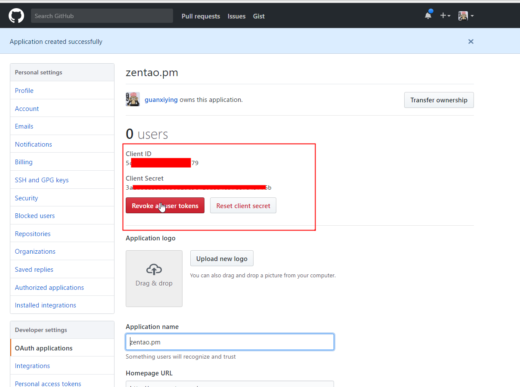
Task: Click guanxiying's avatar next to owner name
Action: 133,99
